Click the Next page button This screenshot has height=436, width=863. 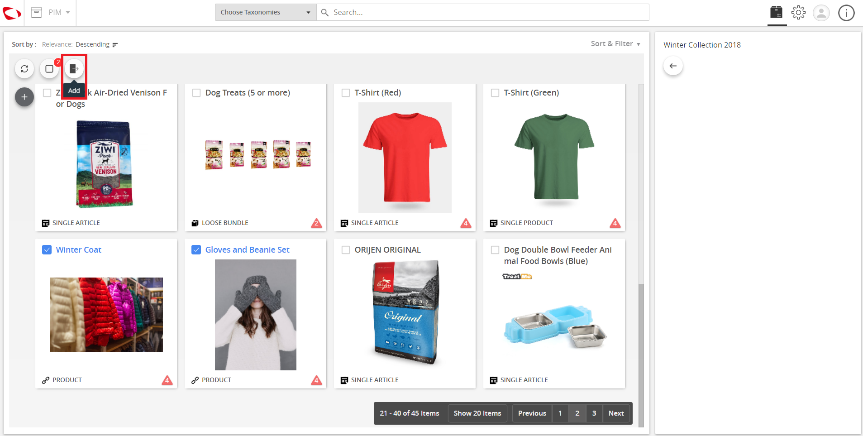616,413
